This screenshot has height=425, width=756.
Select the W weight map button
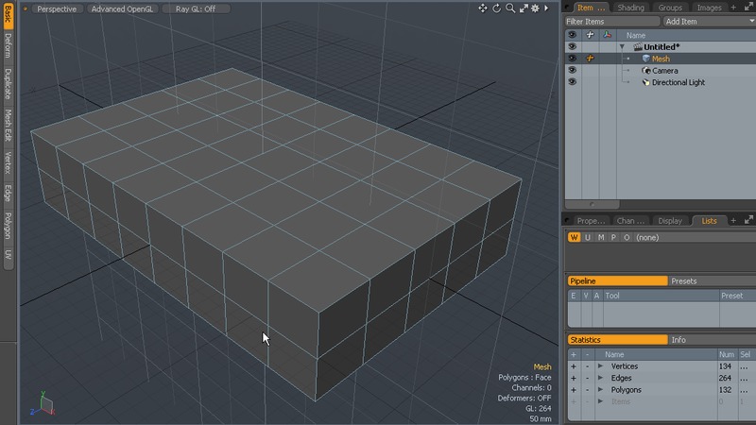[574, 237]
